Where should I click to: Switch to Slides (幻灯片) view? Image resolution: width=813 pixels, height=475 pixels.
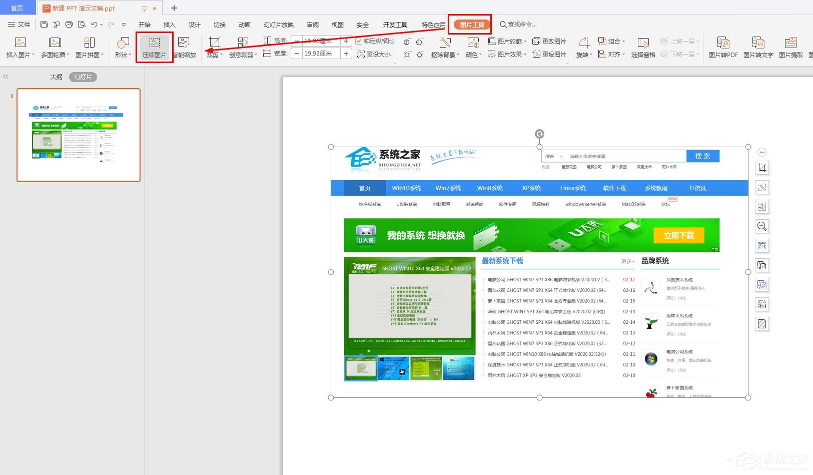point(83,77)
